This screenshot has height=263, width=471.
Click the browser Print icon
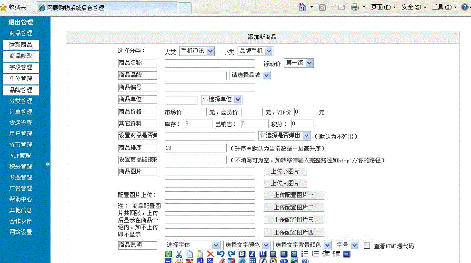click(x=354, y=7)
